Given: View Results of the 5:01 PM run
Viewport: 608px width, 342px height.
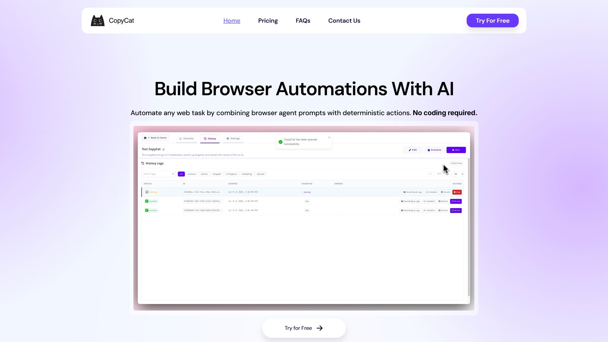Looking at the screenshot, I should coord(443,210).
